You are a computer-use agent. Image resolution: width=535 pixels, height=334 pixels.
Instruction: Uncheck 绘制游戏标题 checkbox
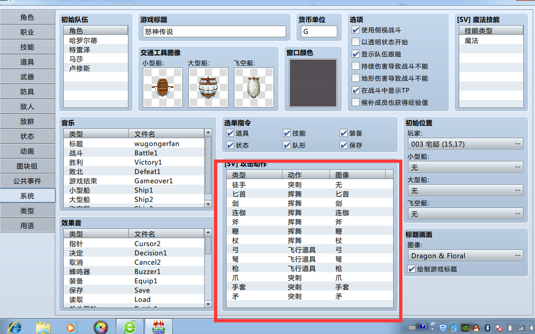[x=412, y=269]
